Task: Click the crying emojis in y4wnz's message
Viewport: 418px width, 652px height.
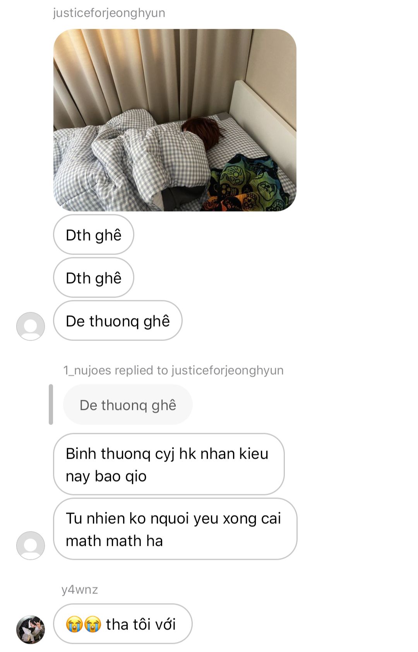Action: pos(84,624)
